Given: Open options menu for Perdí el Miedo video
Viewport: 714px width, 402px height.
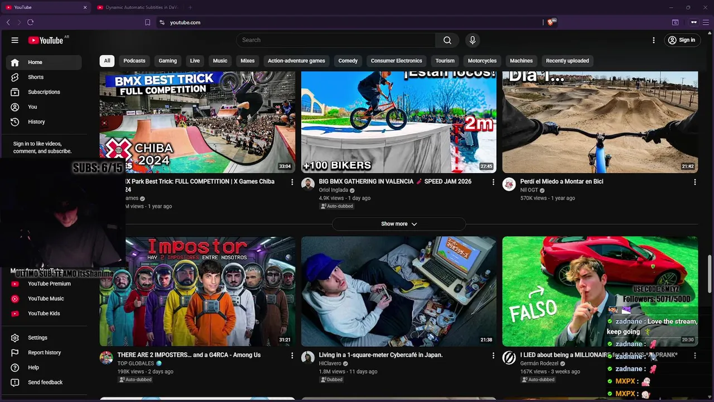Looking at the screenshot, I should (x=694, y=182).
